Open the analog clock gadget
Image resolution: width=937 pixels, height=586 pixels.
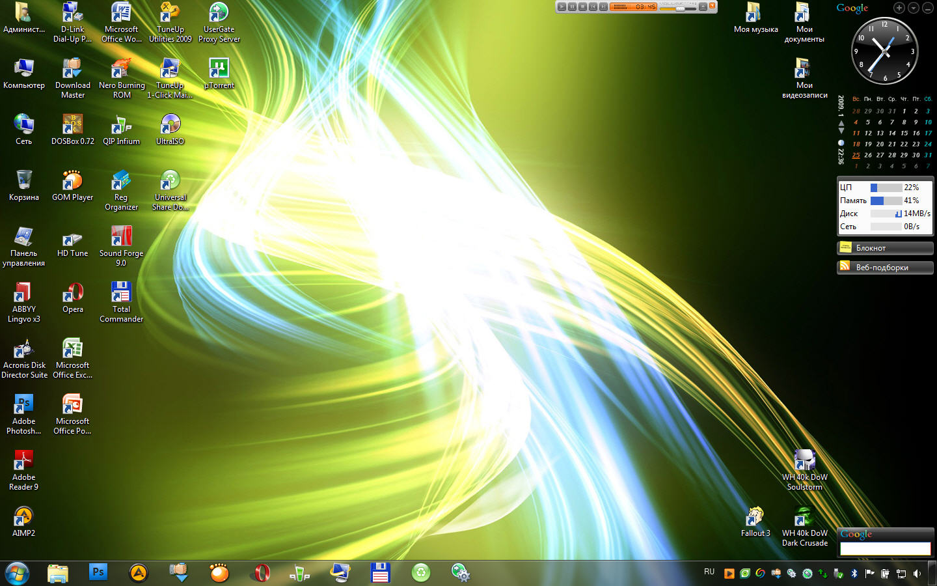click(884, 51)
